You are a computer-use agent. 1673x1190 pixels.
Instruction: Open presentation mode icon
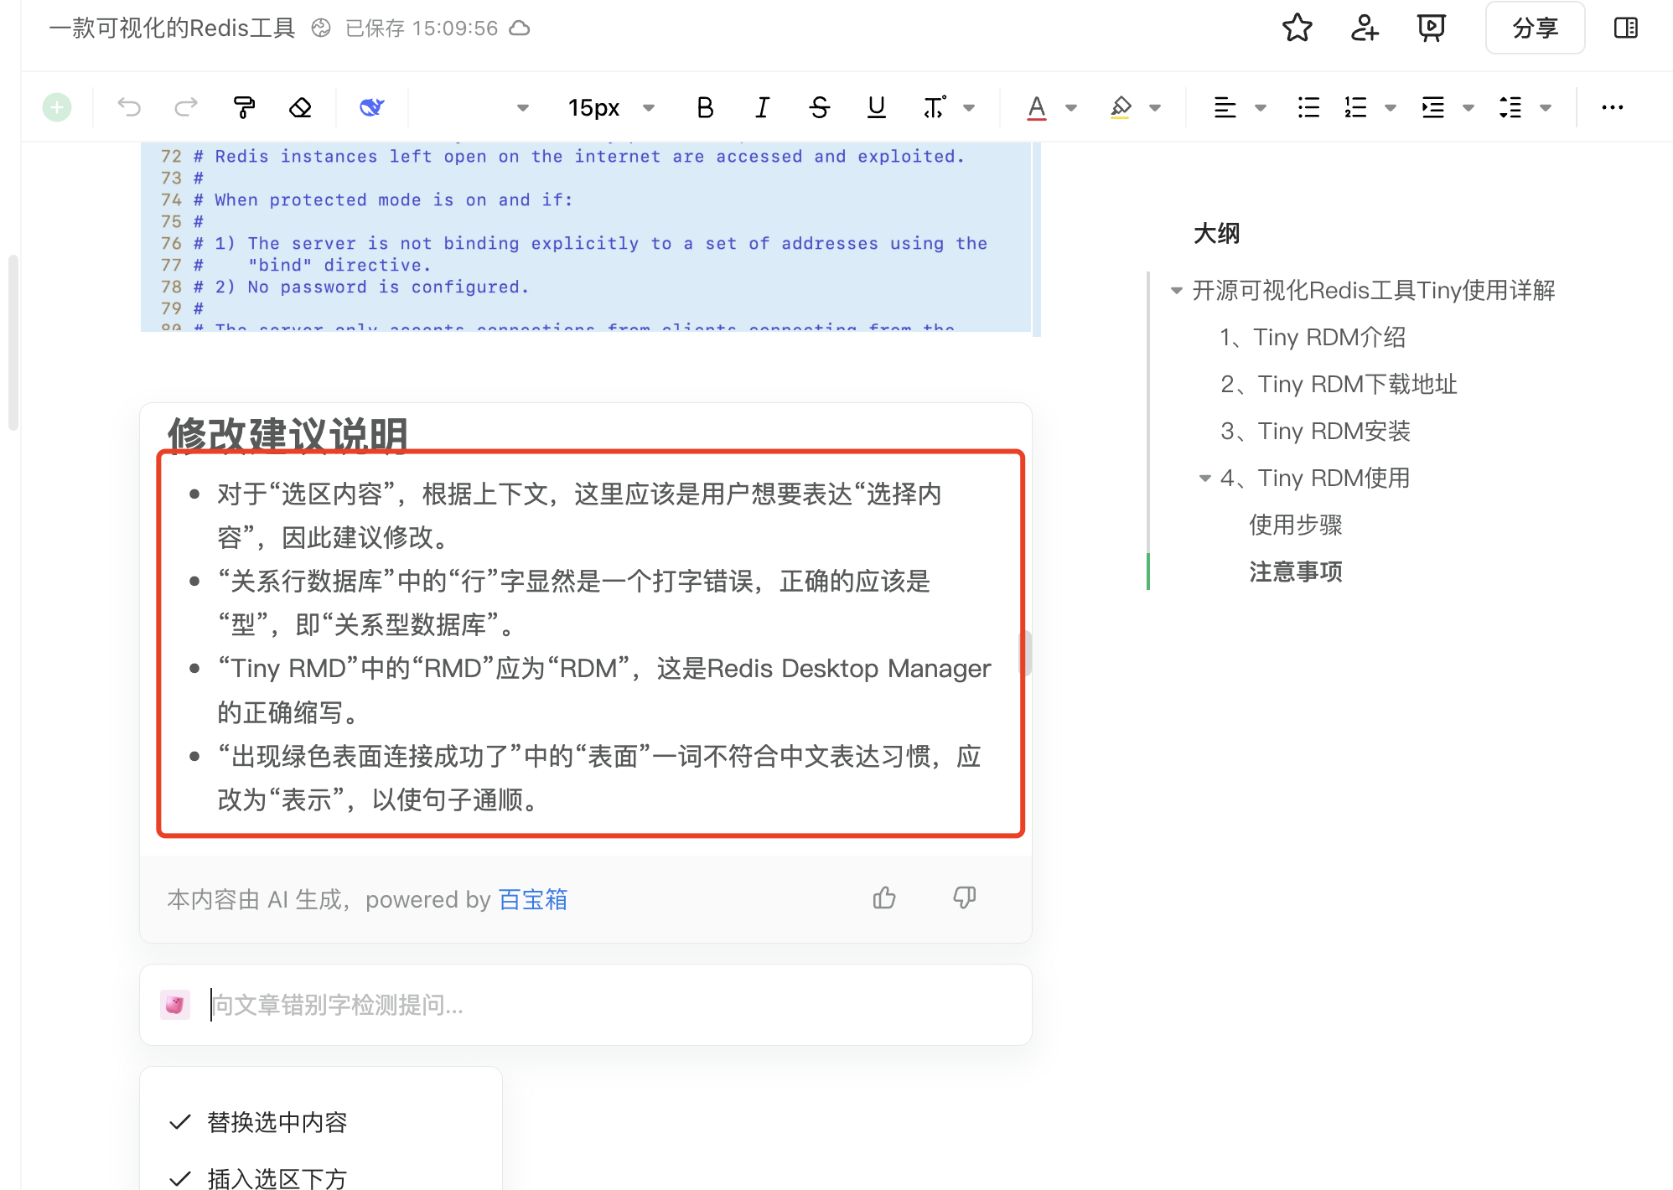1431,28
